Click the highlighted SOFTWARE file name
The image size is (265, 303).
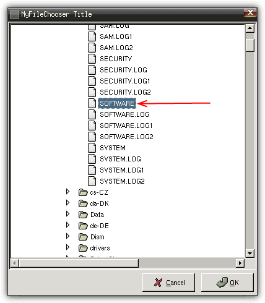[x=117, y=103]
